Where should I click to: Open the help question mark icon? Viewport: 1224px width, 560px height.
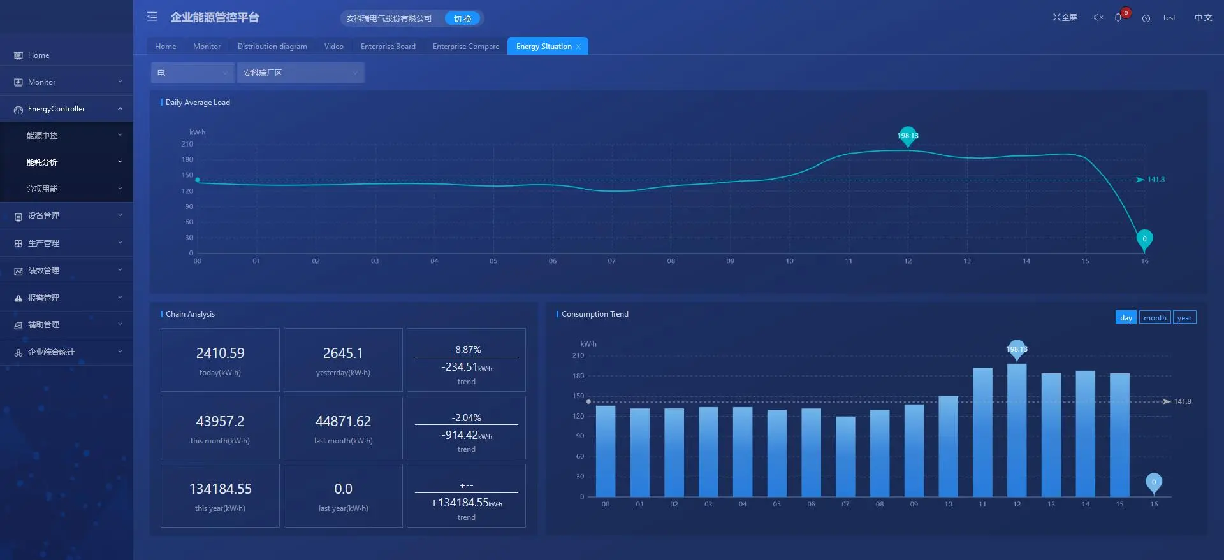pos(1146,18)
